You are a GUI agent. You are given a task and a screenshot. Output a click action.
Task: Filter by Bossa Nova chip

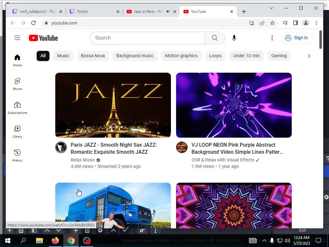[x=93, y=56]
